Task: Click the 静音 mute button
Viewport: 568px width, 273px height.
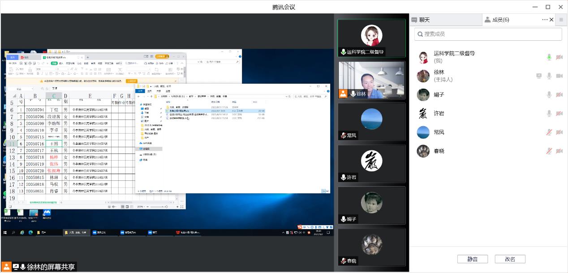Action: pos(473,259)
